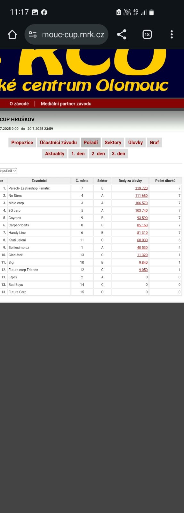Open the browser three-dot menu
The height and width of the screenshot is (513, 184).
tap(172, 34)
